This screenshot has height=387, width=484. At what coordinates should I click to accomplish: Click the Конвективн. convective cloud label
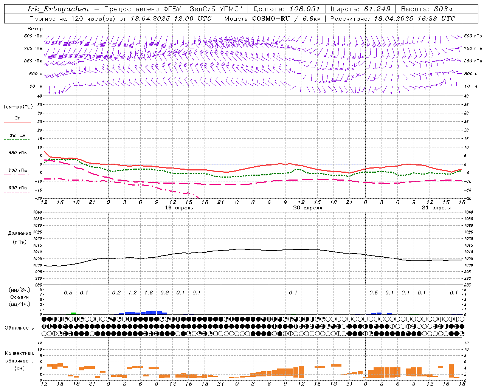pos(19,353)
